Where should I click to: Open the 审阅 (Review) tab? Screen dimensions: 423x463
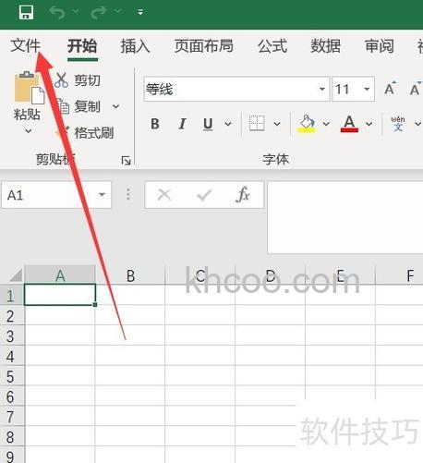tap(380, 46)
